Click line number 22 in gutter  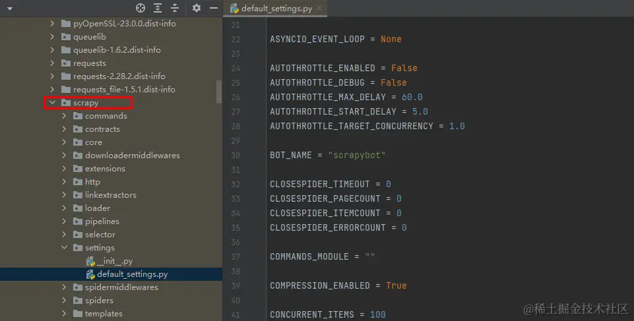point(236,39)
